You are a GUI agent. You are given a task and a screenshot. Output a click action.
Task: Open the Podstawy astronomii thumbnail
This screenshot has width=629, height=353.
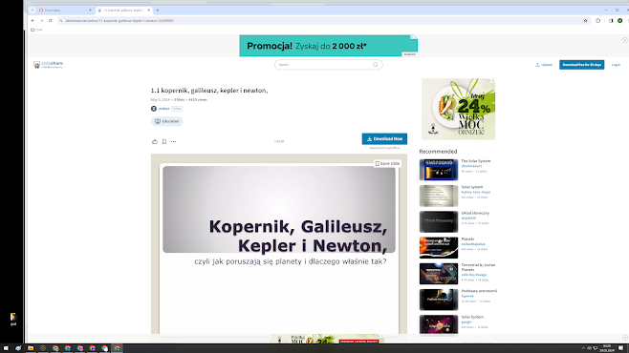click(439, 300)
